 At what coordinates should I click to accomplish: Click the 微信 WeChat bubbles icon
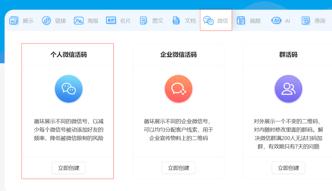click(x=208, y=21)
